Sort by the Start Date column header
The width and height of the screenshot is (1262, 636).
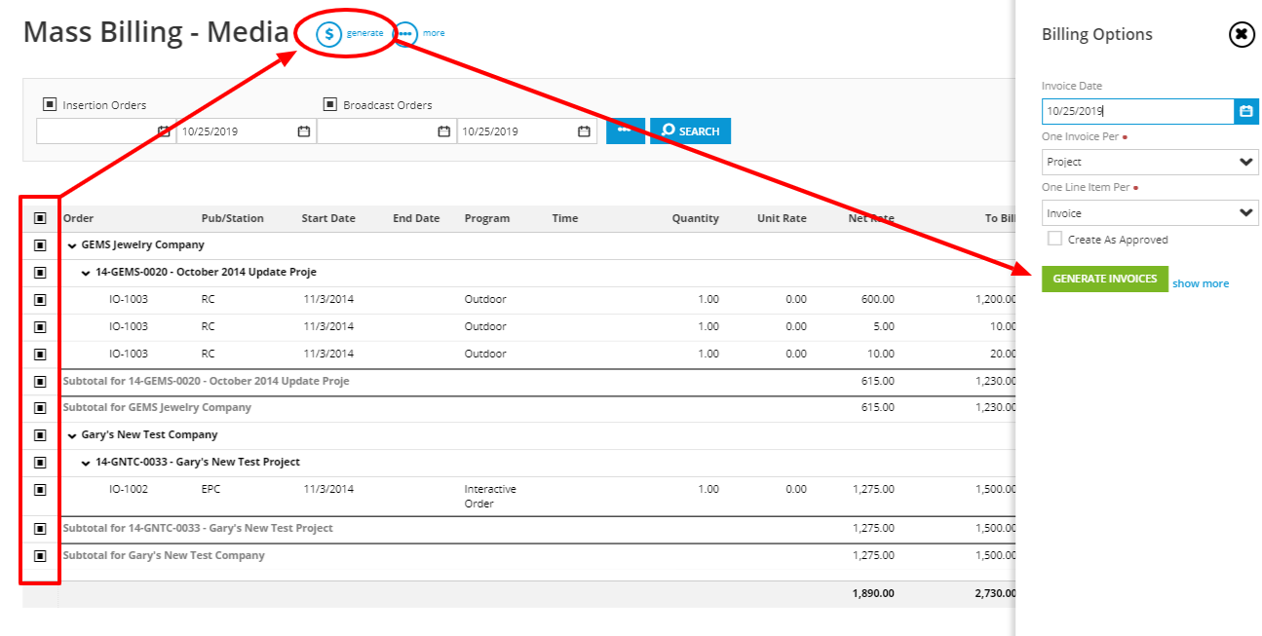[328, 218]
